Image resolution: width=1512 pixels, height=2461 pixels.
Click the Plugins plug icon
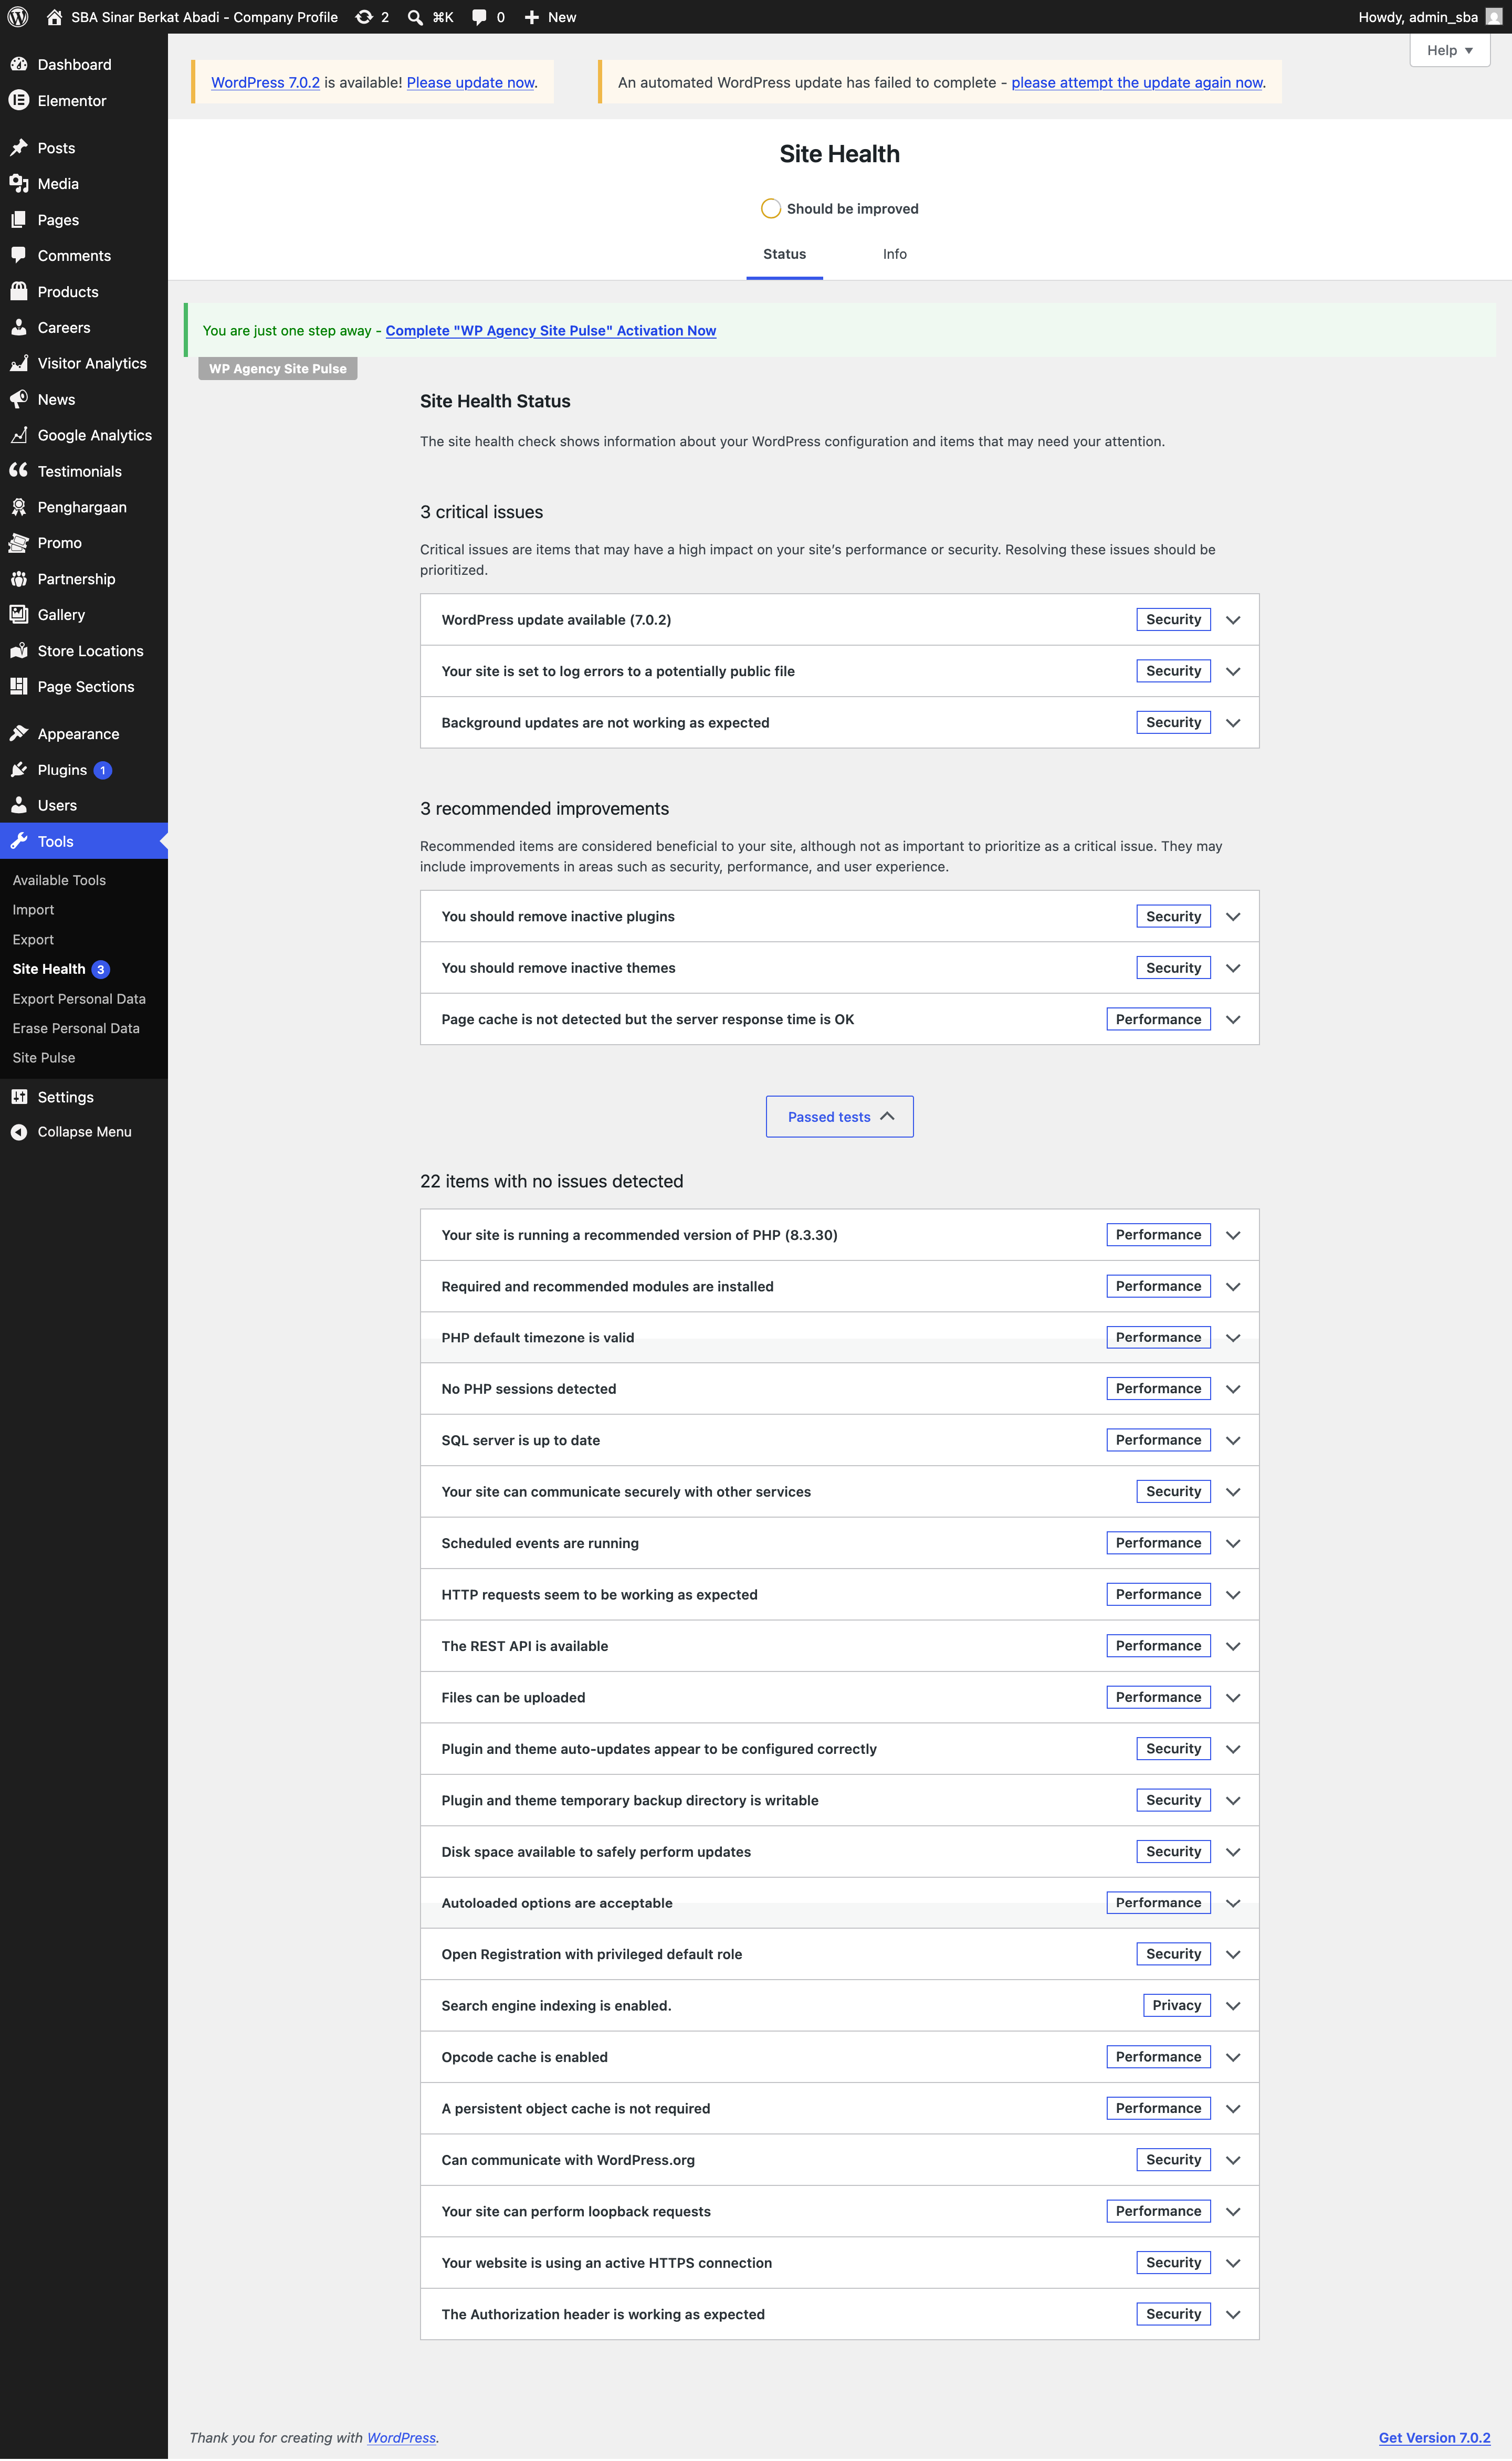tap(19, 770)
